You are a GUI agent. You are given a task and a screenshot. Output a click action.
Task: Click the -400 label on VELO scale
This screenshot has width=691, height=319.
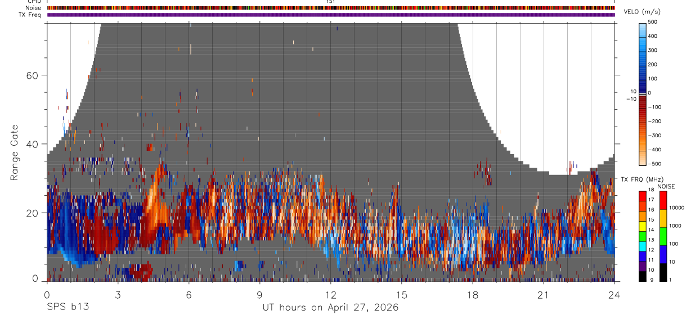pyautogui.click(x=655, y=150)
